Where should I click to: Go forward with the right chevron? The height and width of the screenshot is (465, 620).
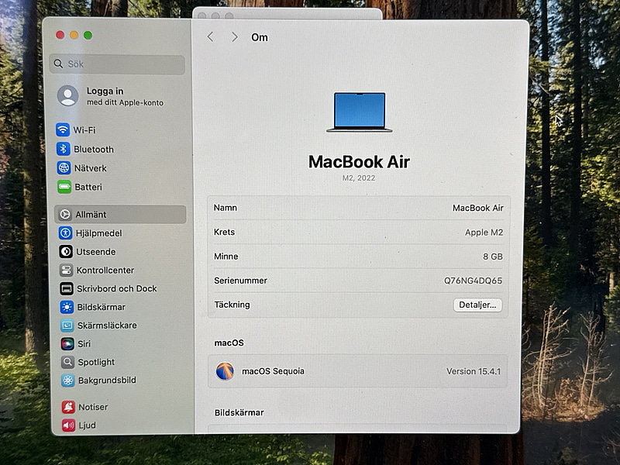(235, 37)
